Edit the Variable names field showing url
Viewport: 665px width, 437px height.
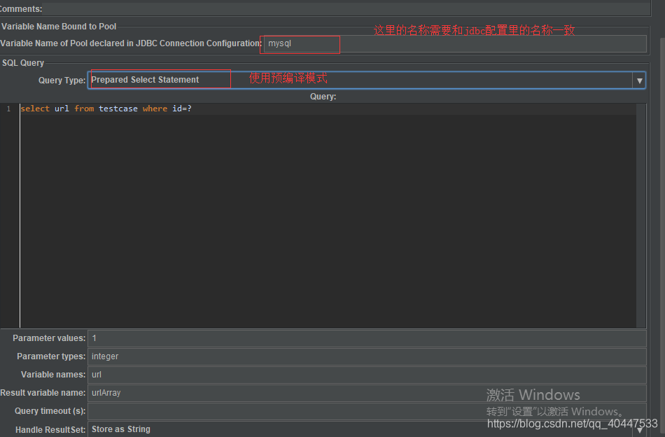click(367, 375)
